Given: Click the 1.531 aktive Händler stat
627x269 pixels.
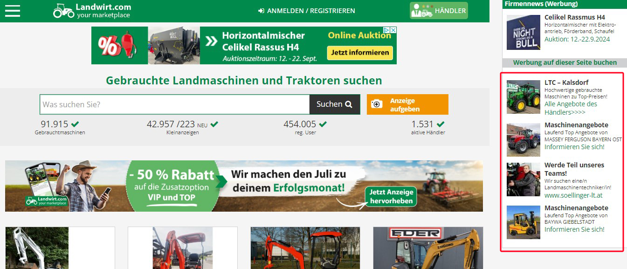Looking at the screenshot, I should pyautogui.click(x=428, y=127).
